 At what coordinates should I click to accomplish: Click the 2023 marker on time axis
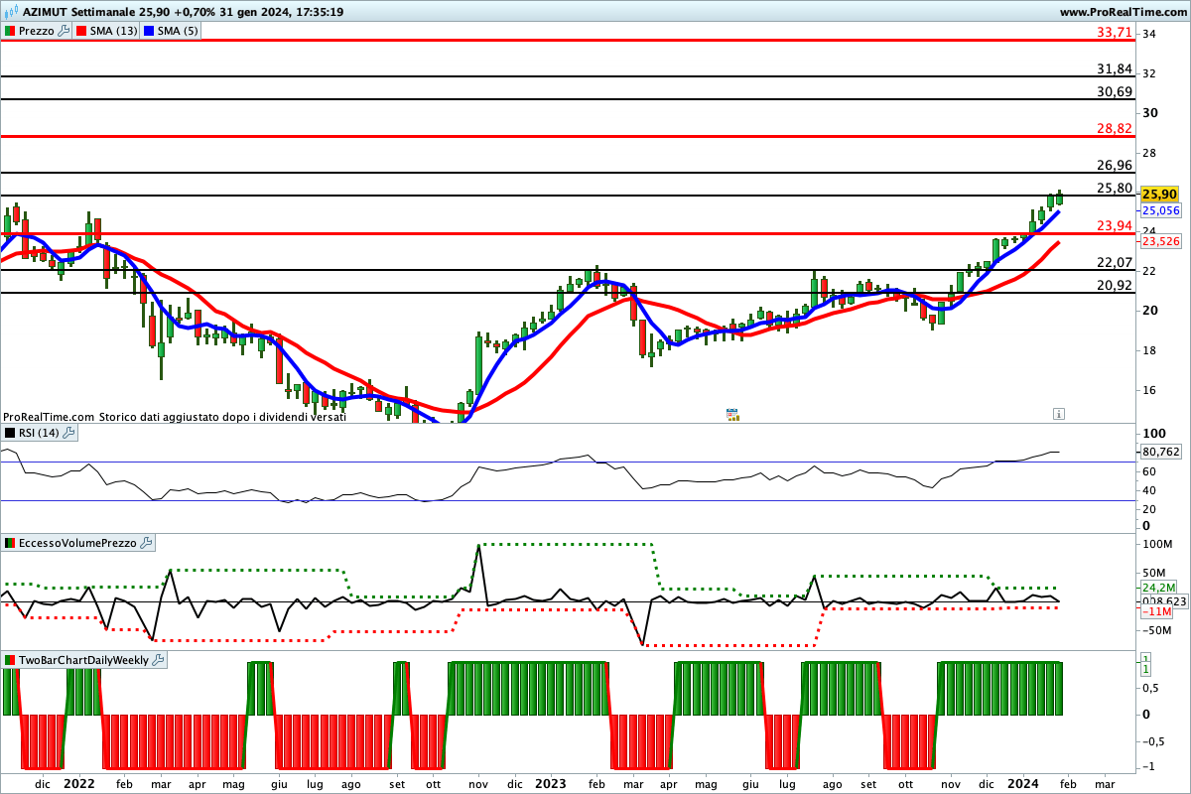pos(551,783)
